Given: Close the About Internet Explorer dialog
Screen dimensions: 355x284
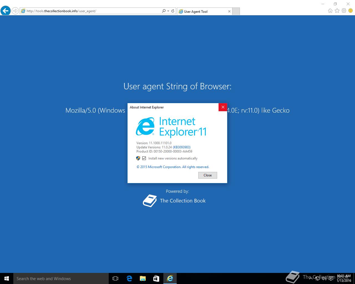Looking at the screenshot, I should pos(223,107).
